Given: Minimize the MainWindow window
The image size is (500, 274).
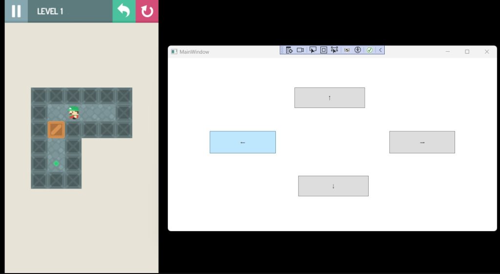Looking at the screenshot, I should pyautogui.click(x=448, y=52).
